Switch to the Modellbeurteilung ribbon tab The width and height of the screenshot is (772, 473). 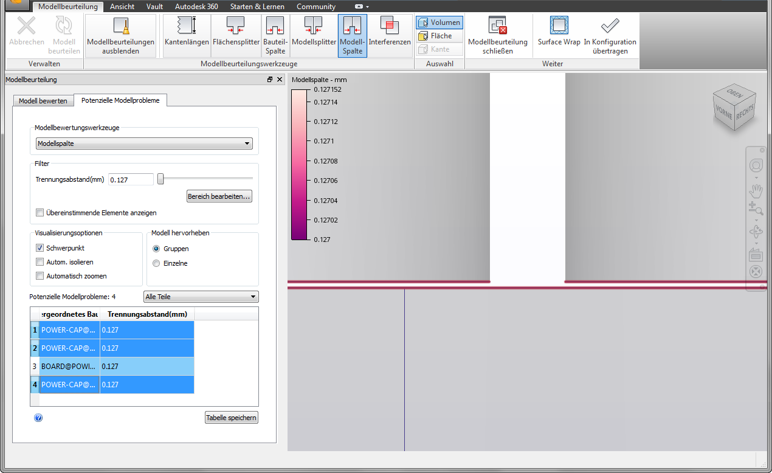[68, 7]
